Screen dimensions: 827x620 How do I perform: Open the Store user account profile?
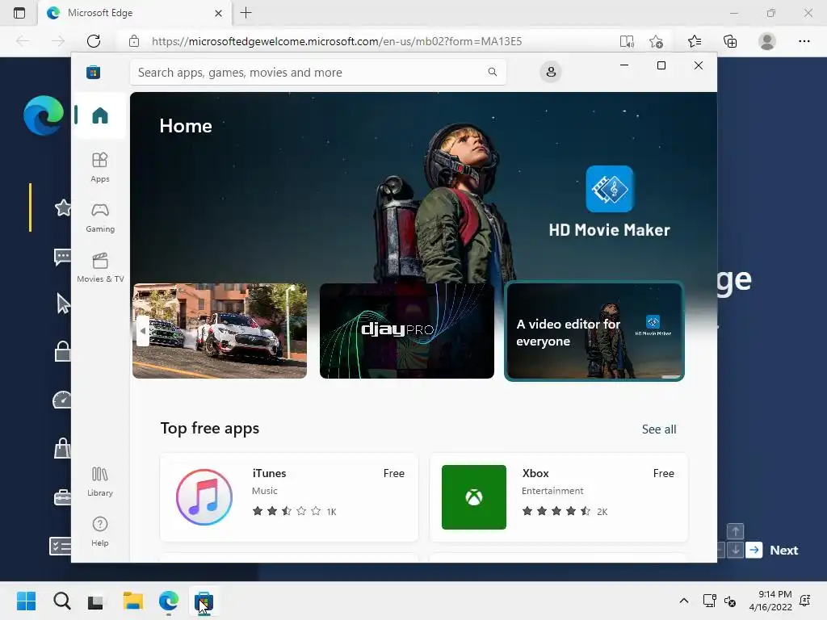[x=551, y=72]
